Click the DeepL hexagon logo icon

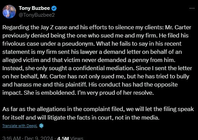[x=41, y=126]
